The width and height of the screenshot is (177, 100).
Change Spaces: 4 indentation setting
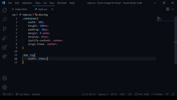(x=103, y=94)
